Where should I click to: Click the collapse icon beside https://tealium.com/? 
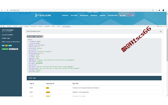[x=161, y=31]
